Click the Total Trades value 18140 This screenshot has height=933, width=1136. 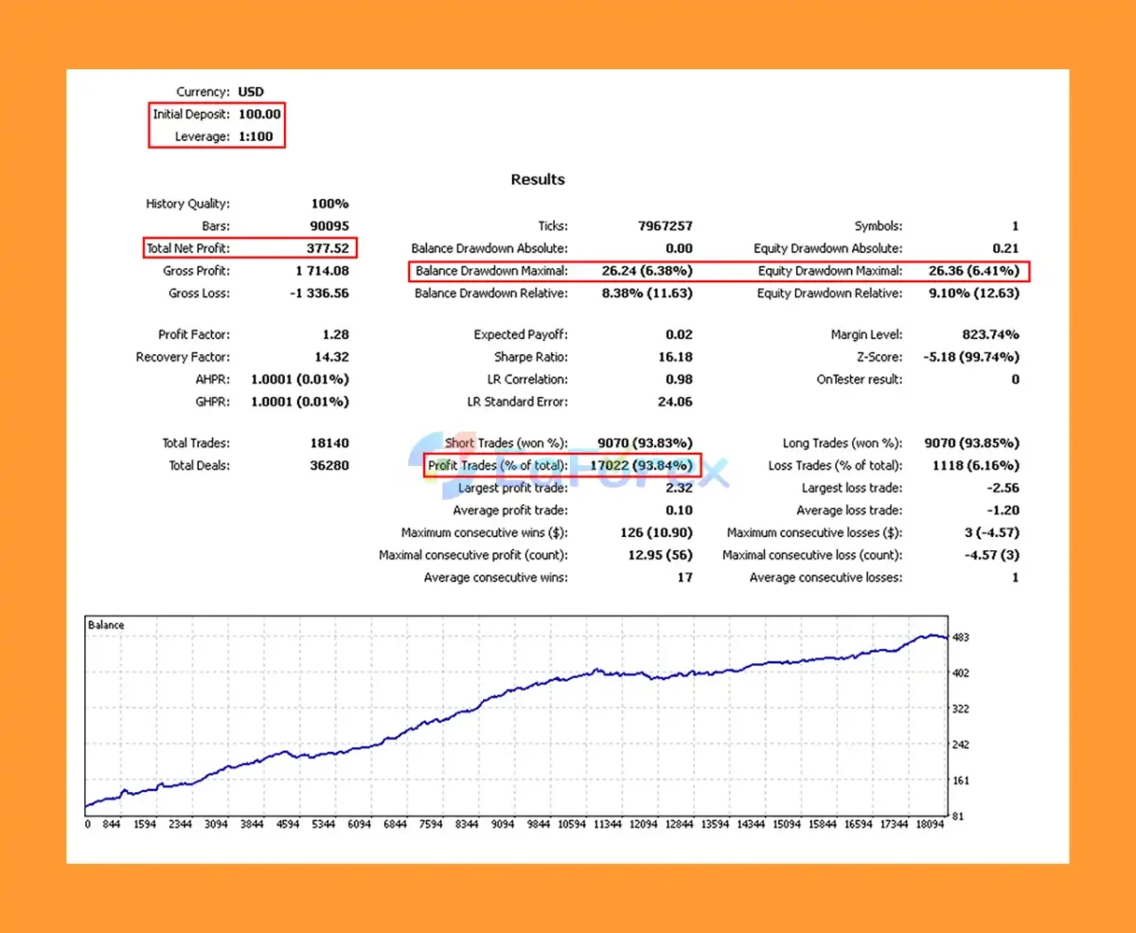coord(329,443)
